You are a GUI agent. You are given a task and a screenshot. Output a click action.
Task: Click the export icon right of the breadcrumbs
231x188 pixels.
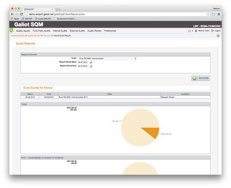pyautogui.click(x=218, y=35)
